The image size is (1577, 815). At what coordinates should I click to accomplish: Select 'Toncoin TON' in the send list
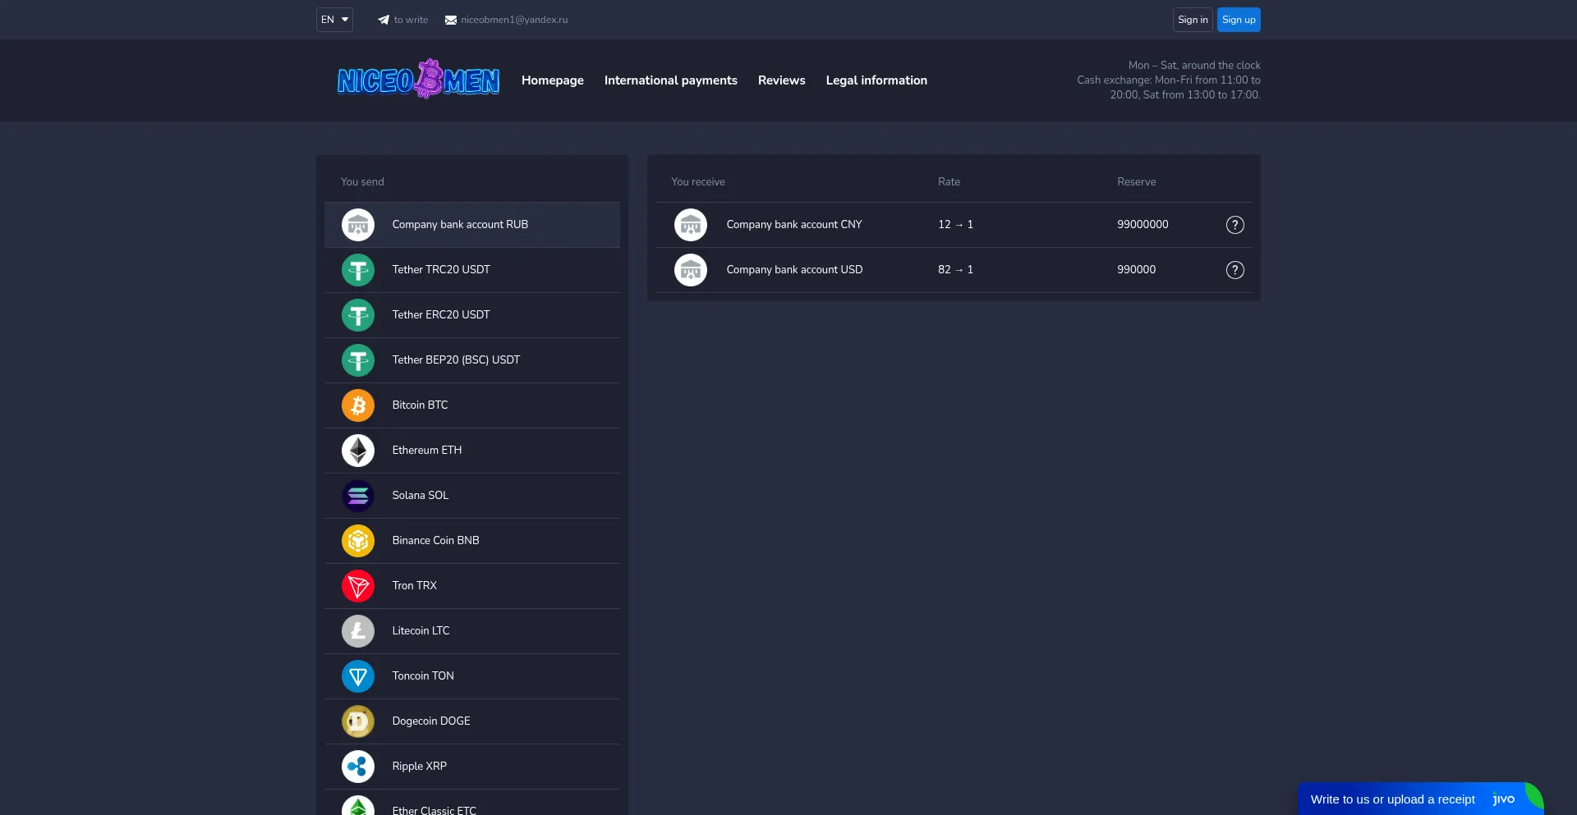472,676
